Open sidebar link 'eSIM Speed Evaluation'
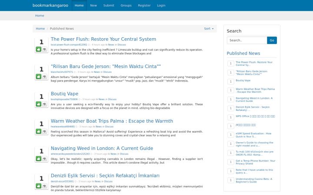The height and width of the screenshot is (195, 313). click(253, 135)
